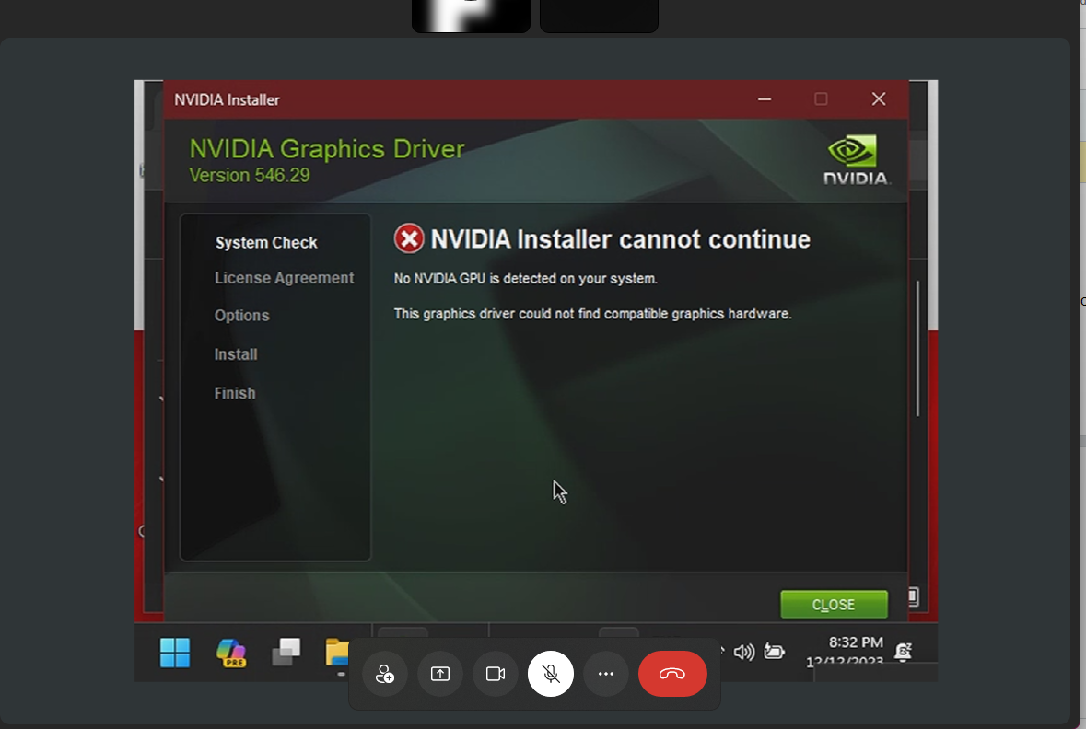Image resolution: width=1086 pixels, height=729 pixels.
Task: Click 'NVIDIA Installer cannot continue' heading
Action: (x=621, y=238)
